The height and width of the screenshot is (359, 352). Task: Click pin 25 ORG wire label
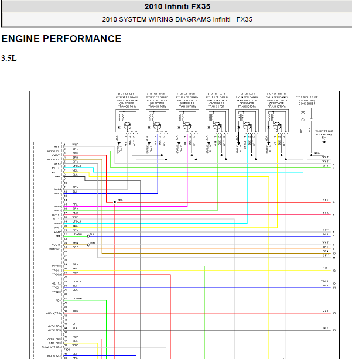point(76,247)
